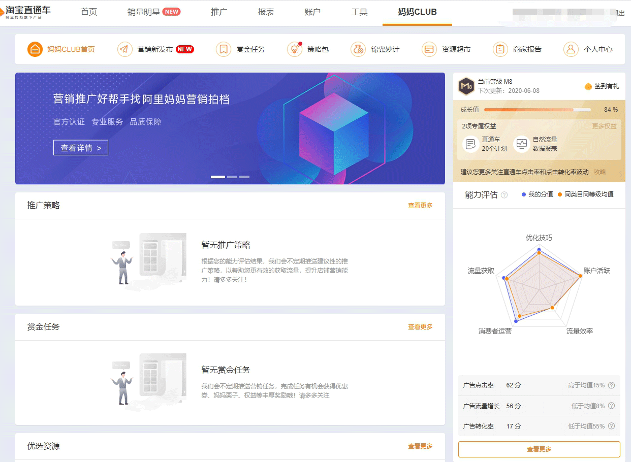Open 查看更多 link in 推广策略 section
Viewport: 631px width, 462px height.
pyautogui.click(x=420, y=206)
